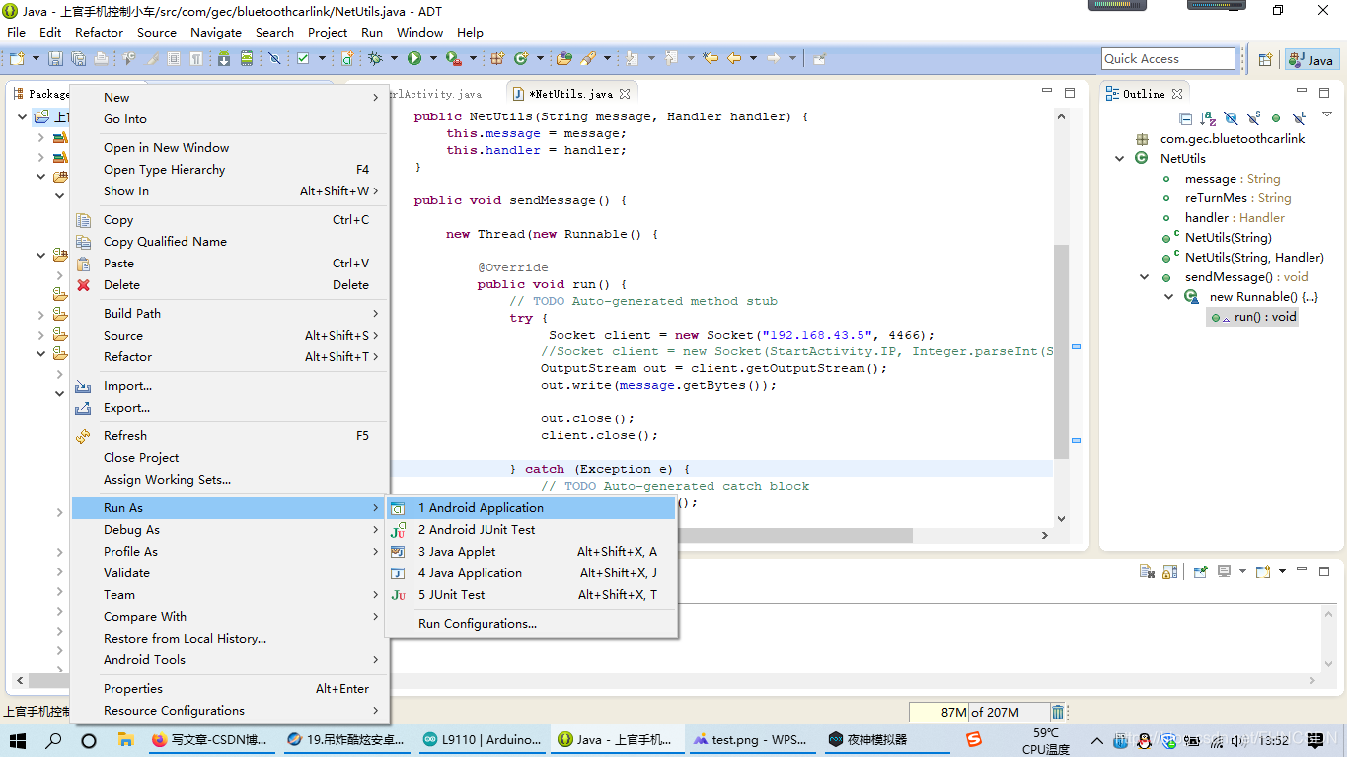Toggle Hide Fields in Outline
The width and height of the screenshot is (1347, 757).
(x=1232, y=118)
